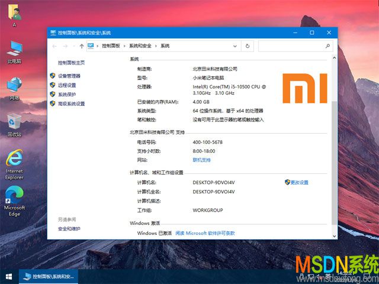Click the window title bar system icon
The image size is (379, 284).
click(x=53, y=33)
